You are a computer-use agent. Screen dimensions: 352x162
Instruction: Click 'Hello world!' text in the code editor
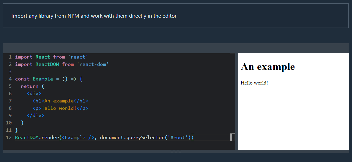point(59,108)
